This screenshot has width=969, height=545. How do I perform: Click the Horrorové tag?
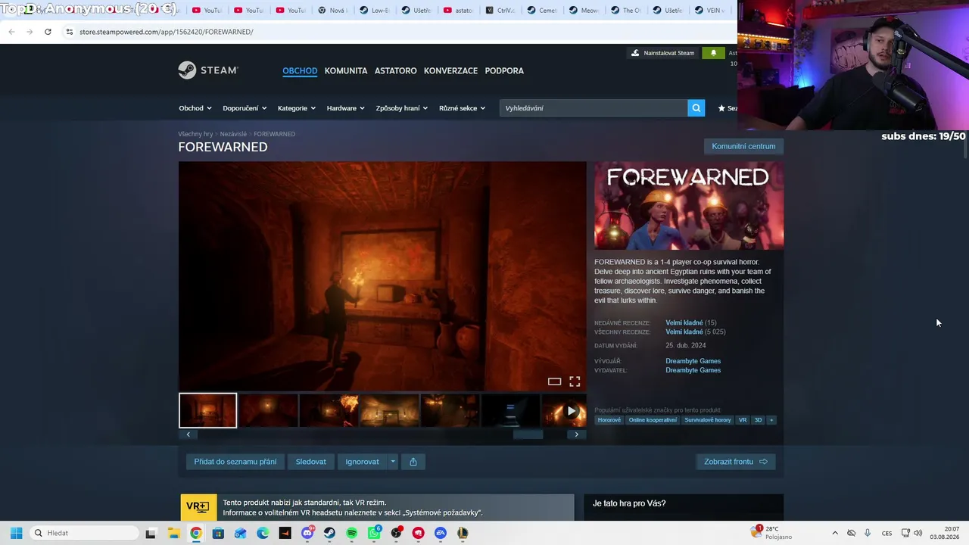609,420
